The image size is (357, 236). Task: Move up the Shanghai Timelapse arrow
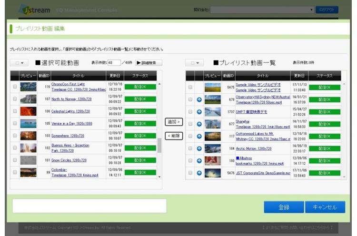click(x=199, y=124)
